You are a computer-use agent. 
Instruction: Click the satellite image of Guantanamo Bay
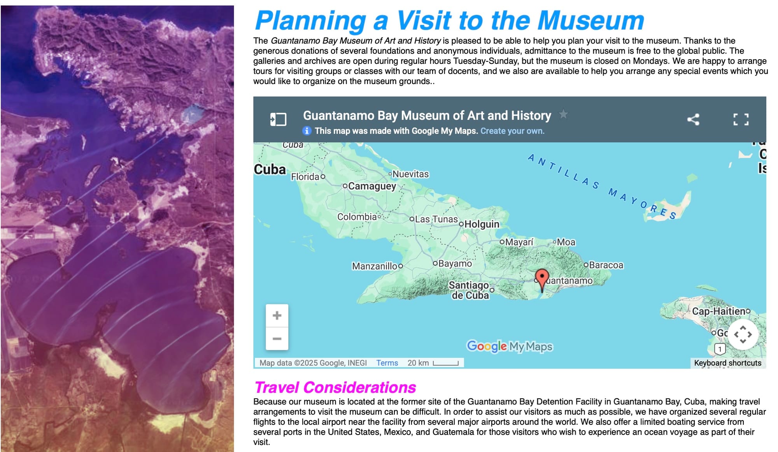click(x=117, y=229)
